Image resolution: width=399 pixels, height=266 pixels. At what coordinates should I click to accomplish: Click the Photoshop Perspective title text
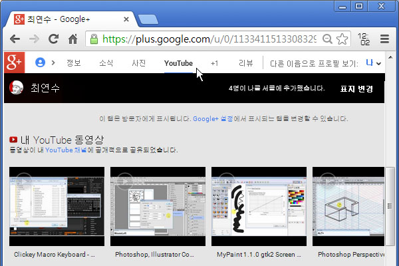(351, 254)
